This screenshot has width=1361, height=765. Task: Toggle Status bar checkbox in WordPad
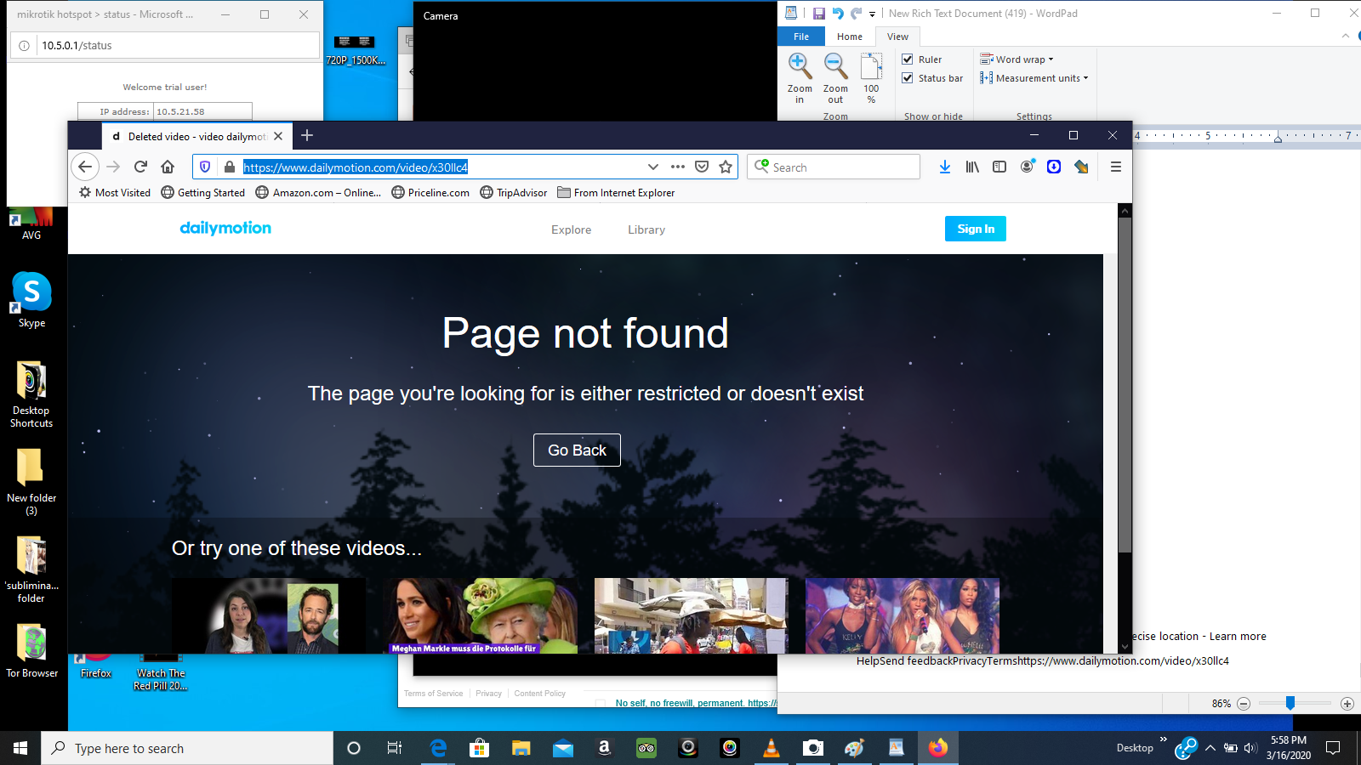908,78
